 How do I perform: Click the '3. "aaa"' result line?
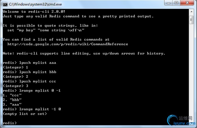coord(12,104)
